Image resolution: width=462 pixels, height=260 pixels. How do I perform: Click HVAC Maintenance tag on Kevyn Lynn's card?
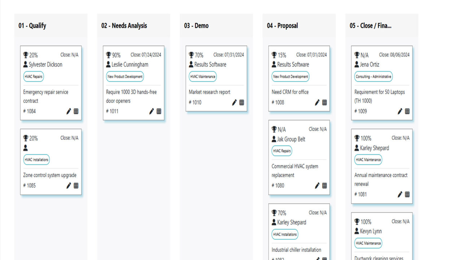pos(368,243)
